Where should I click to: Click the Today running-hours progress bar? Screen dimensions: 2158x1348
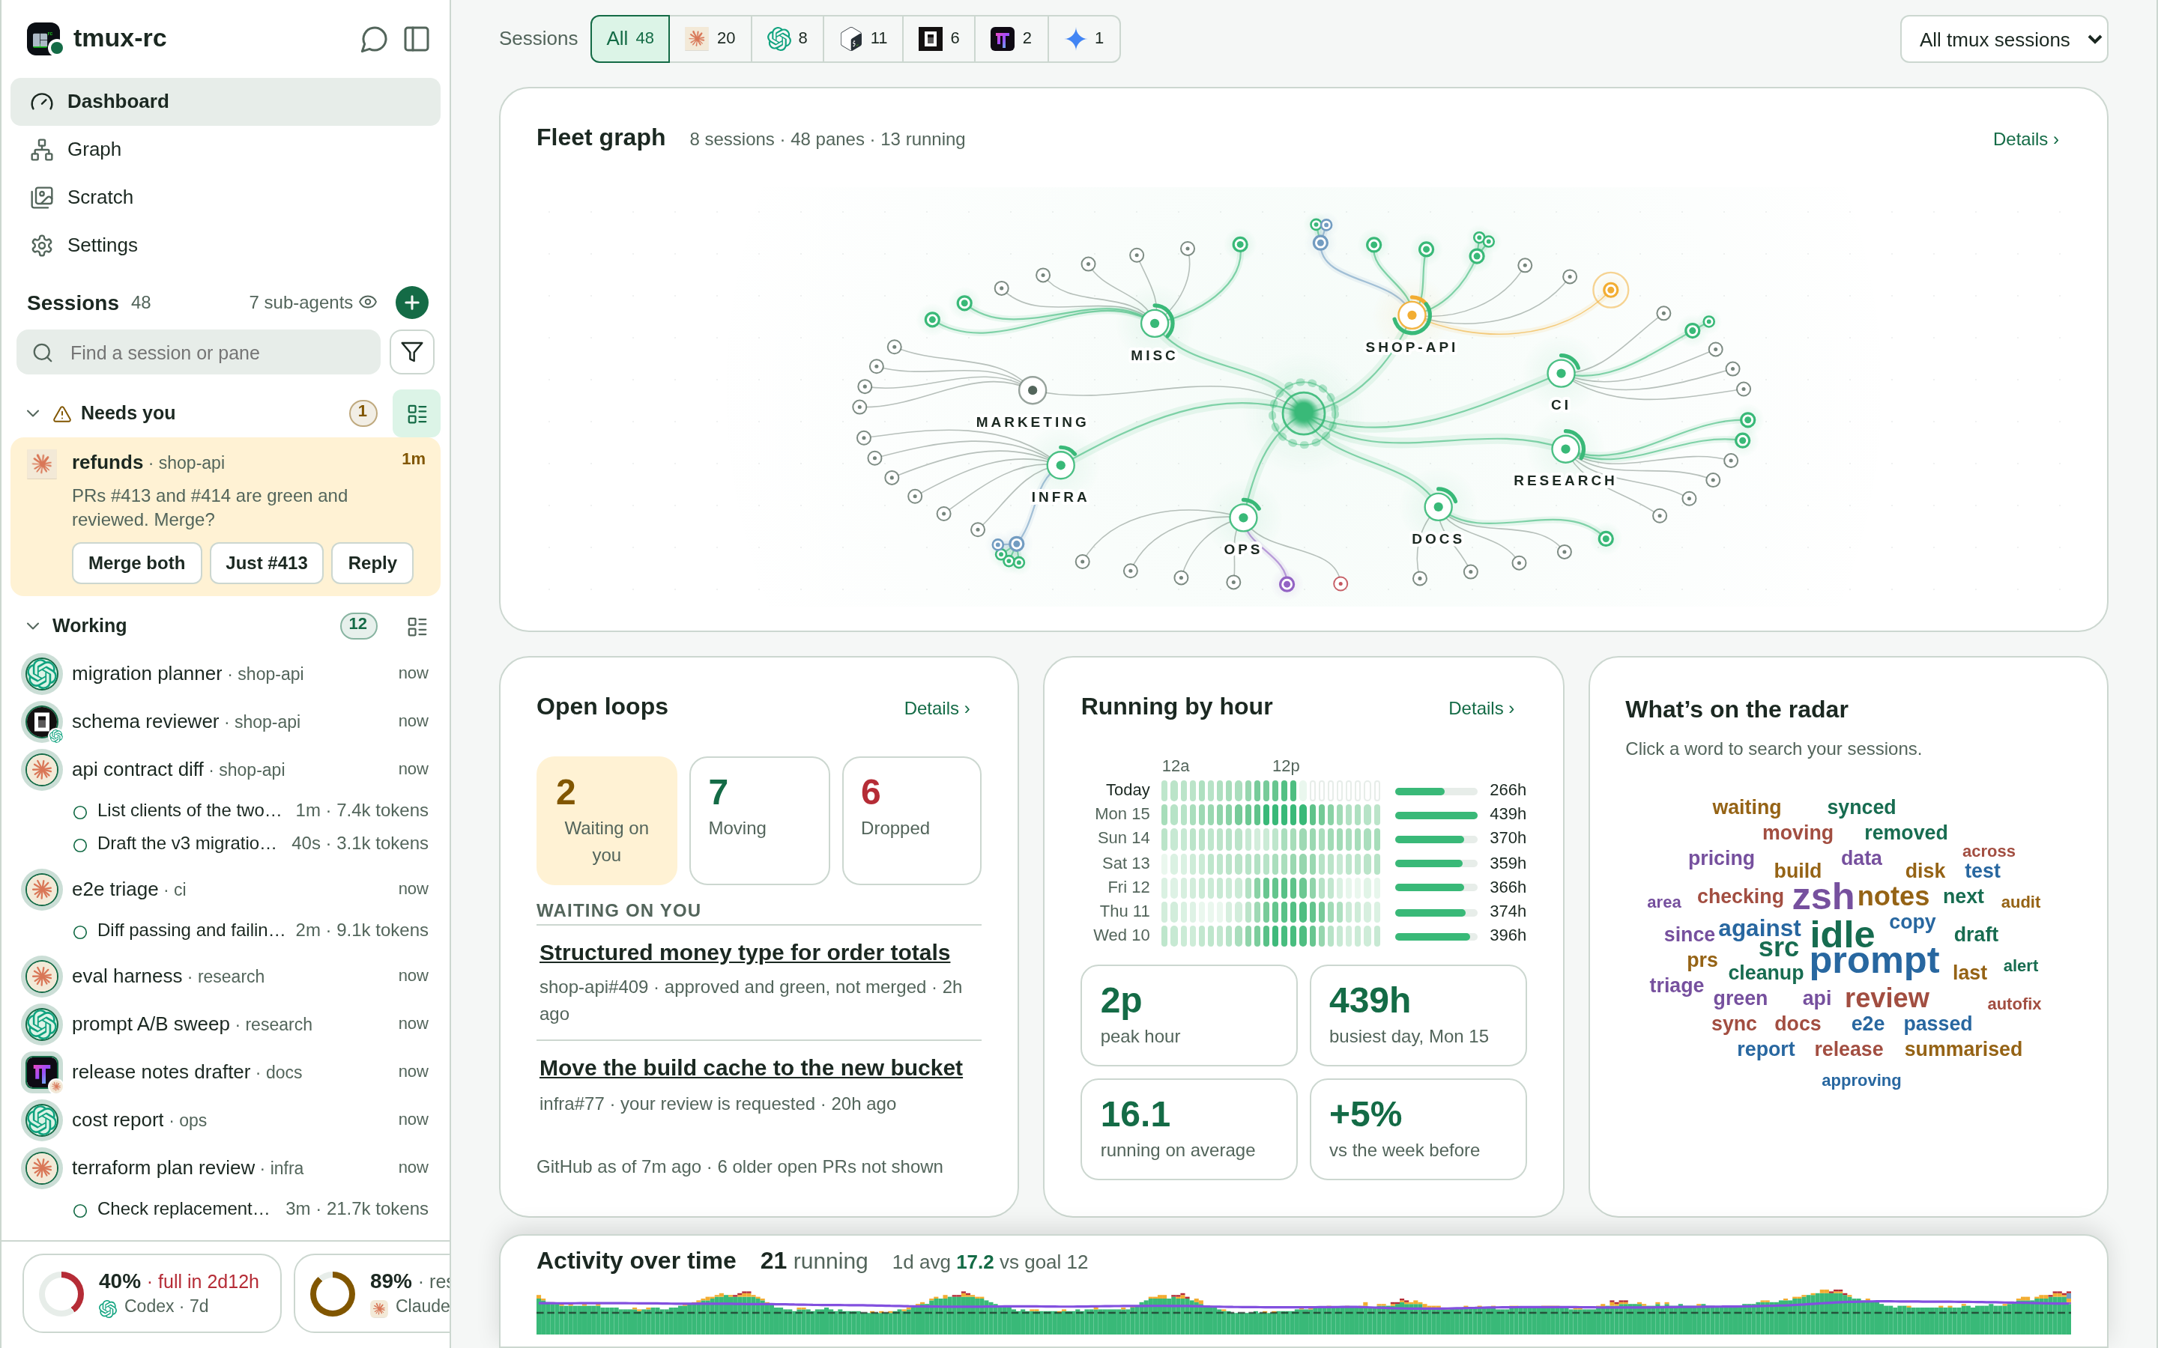(x=1436, y=792)
